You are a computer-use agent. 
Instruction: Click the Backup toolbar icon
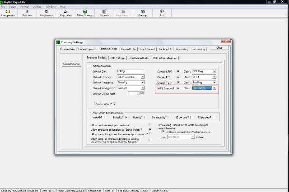pyautogui.click(x=142, y=13)
